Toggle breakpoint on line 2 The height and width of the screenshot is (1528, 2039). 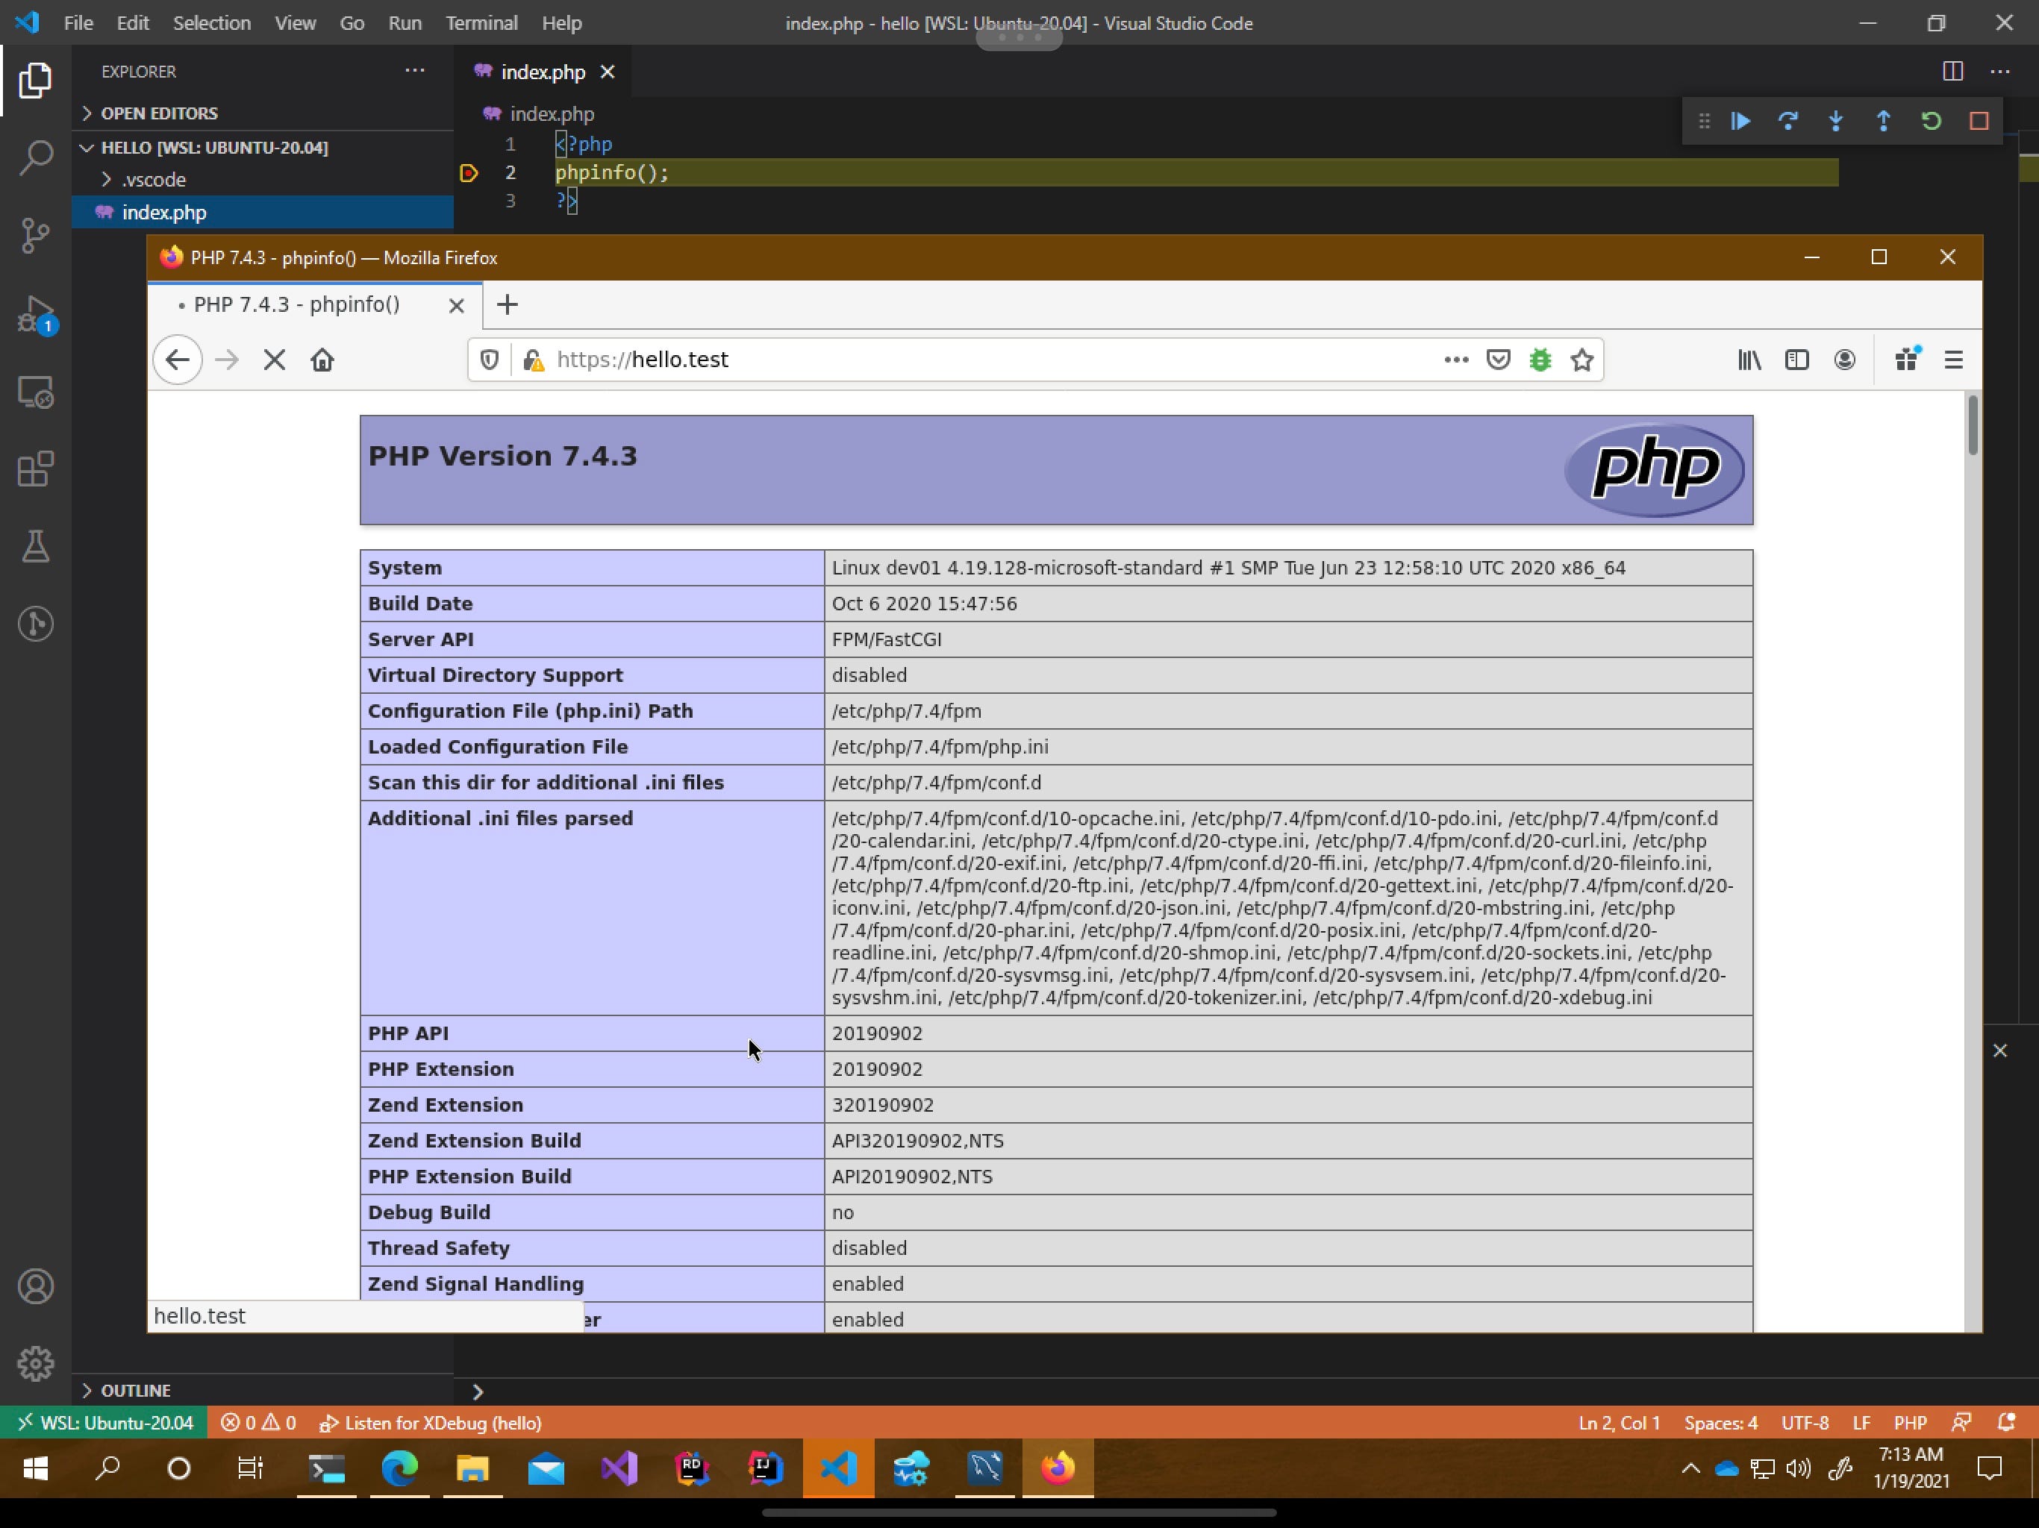(x=468, y=173)
